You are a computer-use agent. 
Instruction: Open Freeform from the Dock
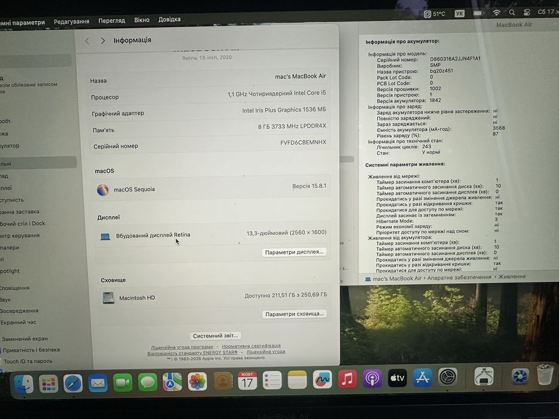[322, 379]
